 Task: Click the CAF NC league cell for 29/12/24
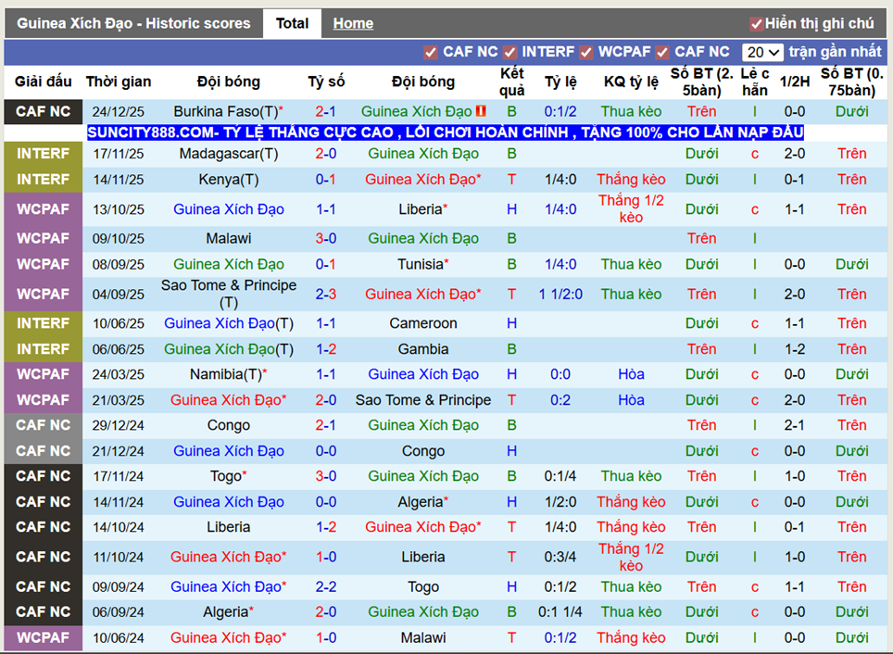[x=44, y=425]
